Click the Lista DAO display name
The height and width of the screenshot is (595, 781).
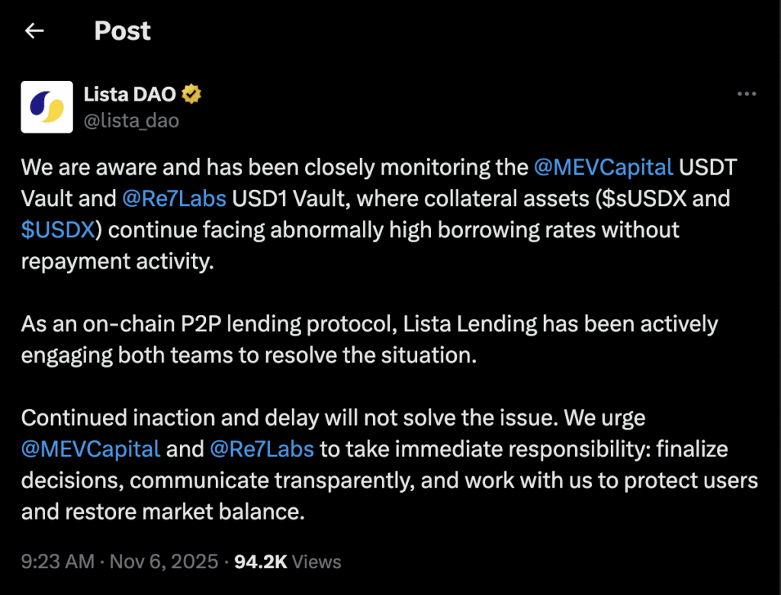(x=129, y=93)
